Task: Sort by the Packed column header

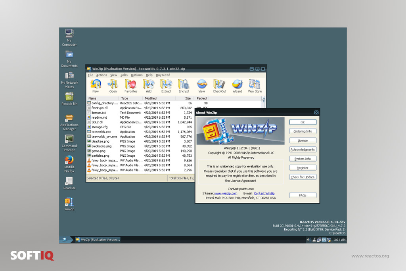Action: (201, 98)
